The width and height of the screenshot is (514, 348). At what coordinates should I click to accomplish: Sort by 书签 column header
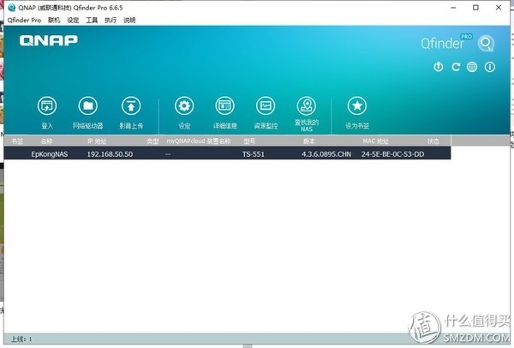click(x=17, y=141)
